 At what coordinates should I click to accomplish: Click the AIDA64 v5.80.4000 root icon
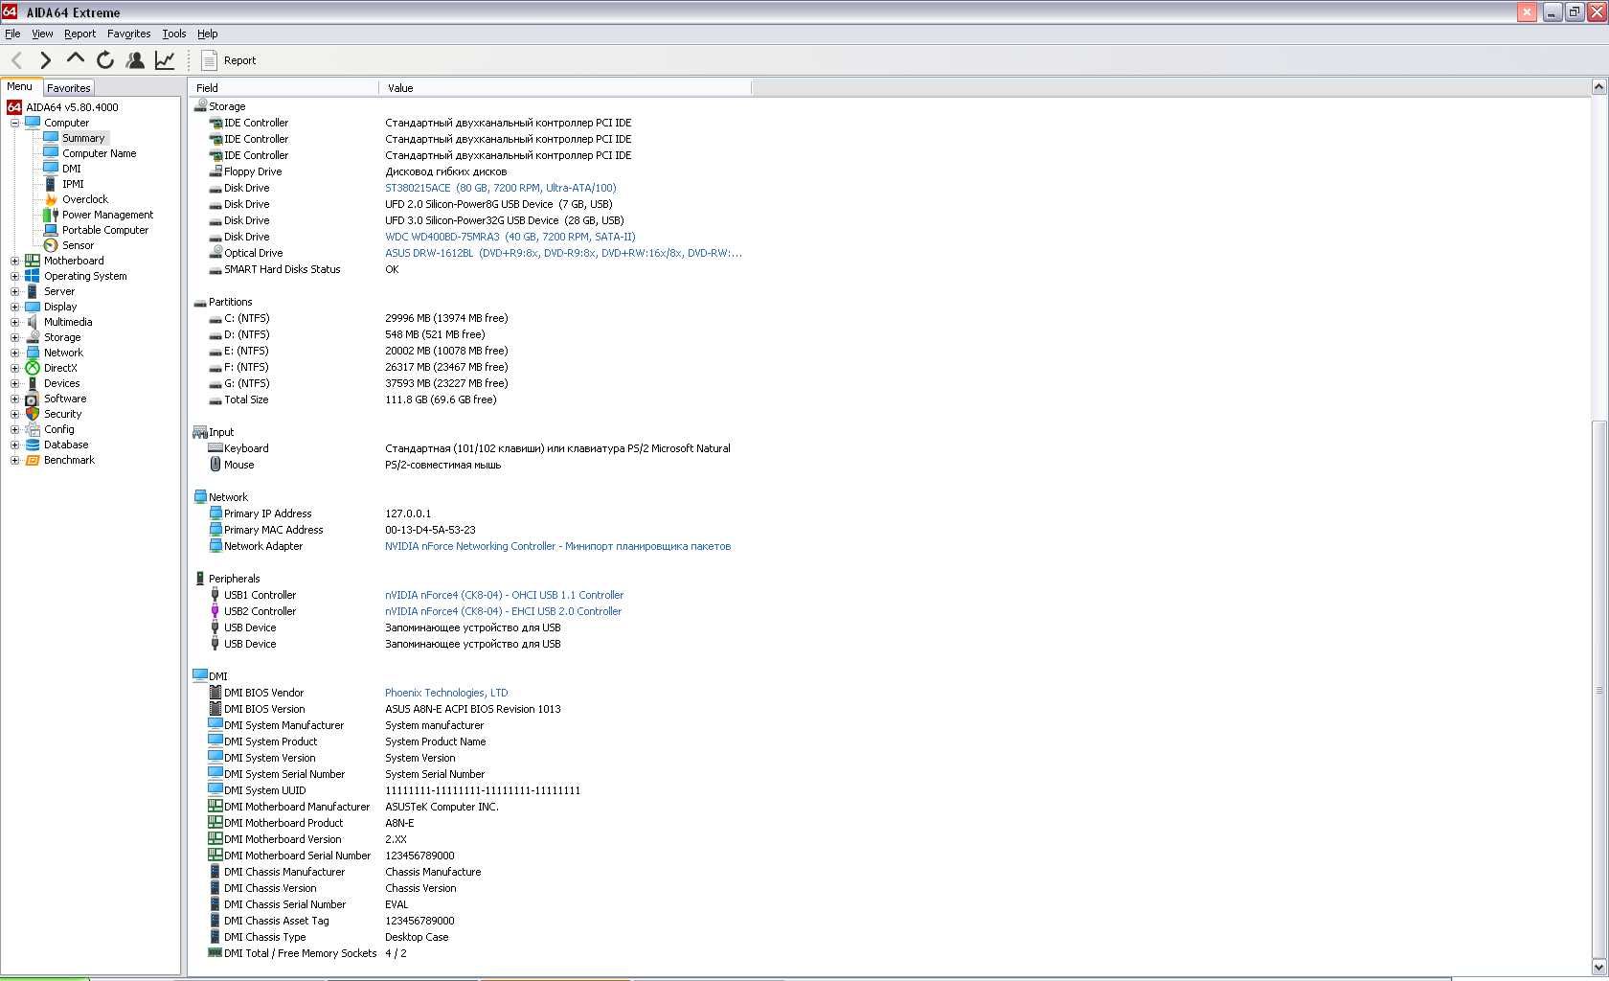14,107
